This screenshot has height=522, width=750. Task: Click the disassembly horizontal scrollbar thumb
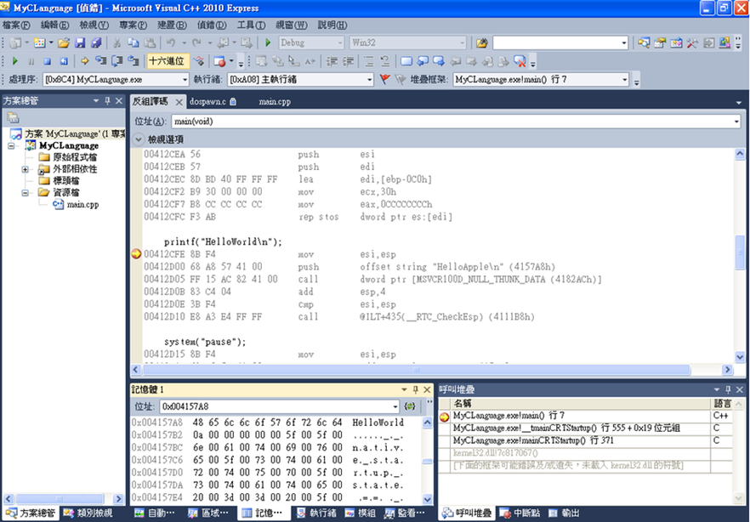pyautogui.click(x=416, y=370)
